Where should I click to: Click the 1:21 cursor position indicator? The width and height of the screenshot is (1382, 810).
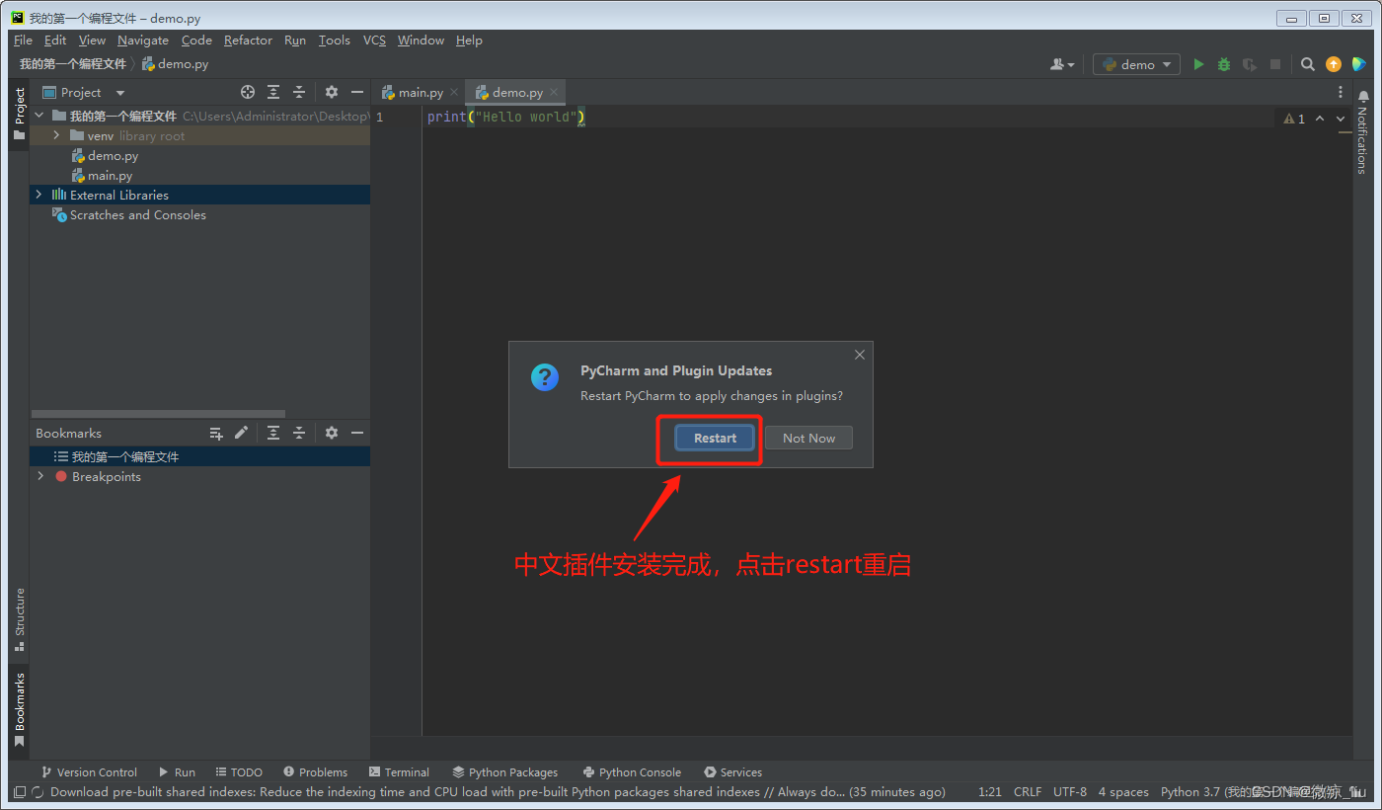point(990,792)
